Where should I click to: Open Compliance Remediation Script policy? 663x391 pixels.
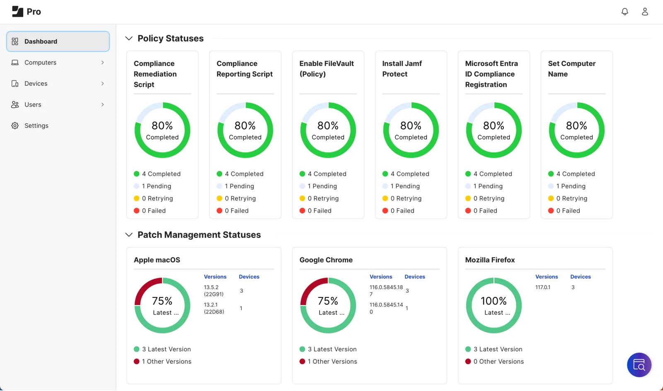pos(155,74)
